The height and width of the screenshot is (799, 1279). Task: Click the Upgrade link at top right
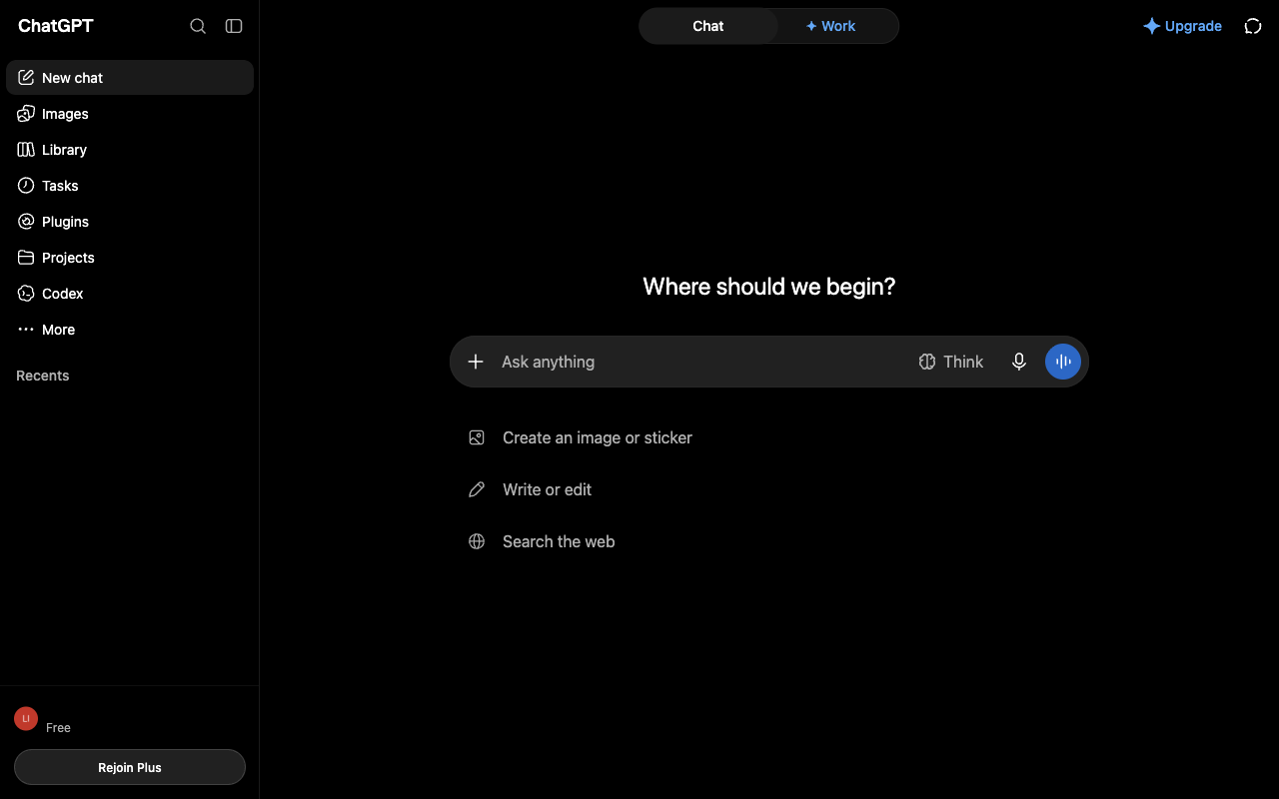[x=1183, y=26]
